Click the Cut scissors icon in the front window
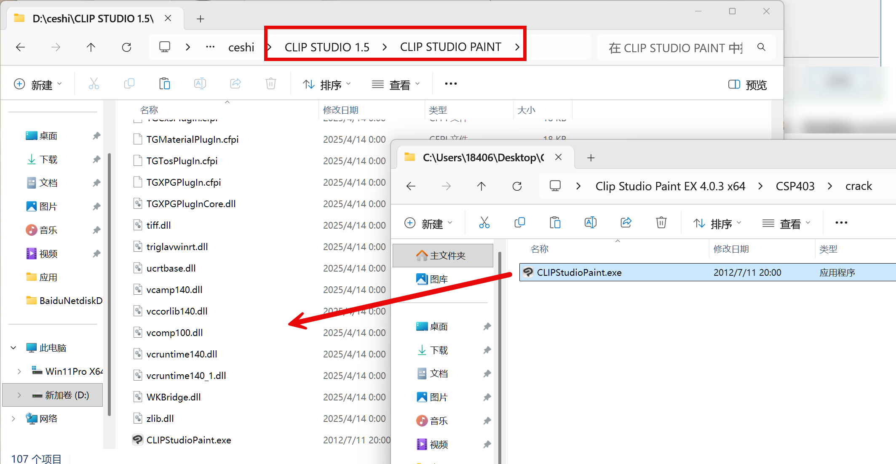 point(484,223)
